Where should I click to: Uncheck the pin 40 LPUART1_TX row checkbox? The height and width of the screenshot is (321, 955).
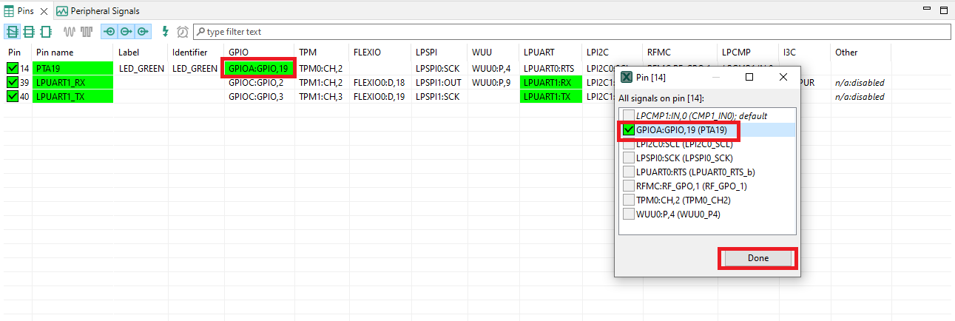click(13, 97)
